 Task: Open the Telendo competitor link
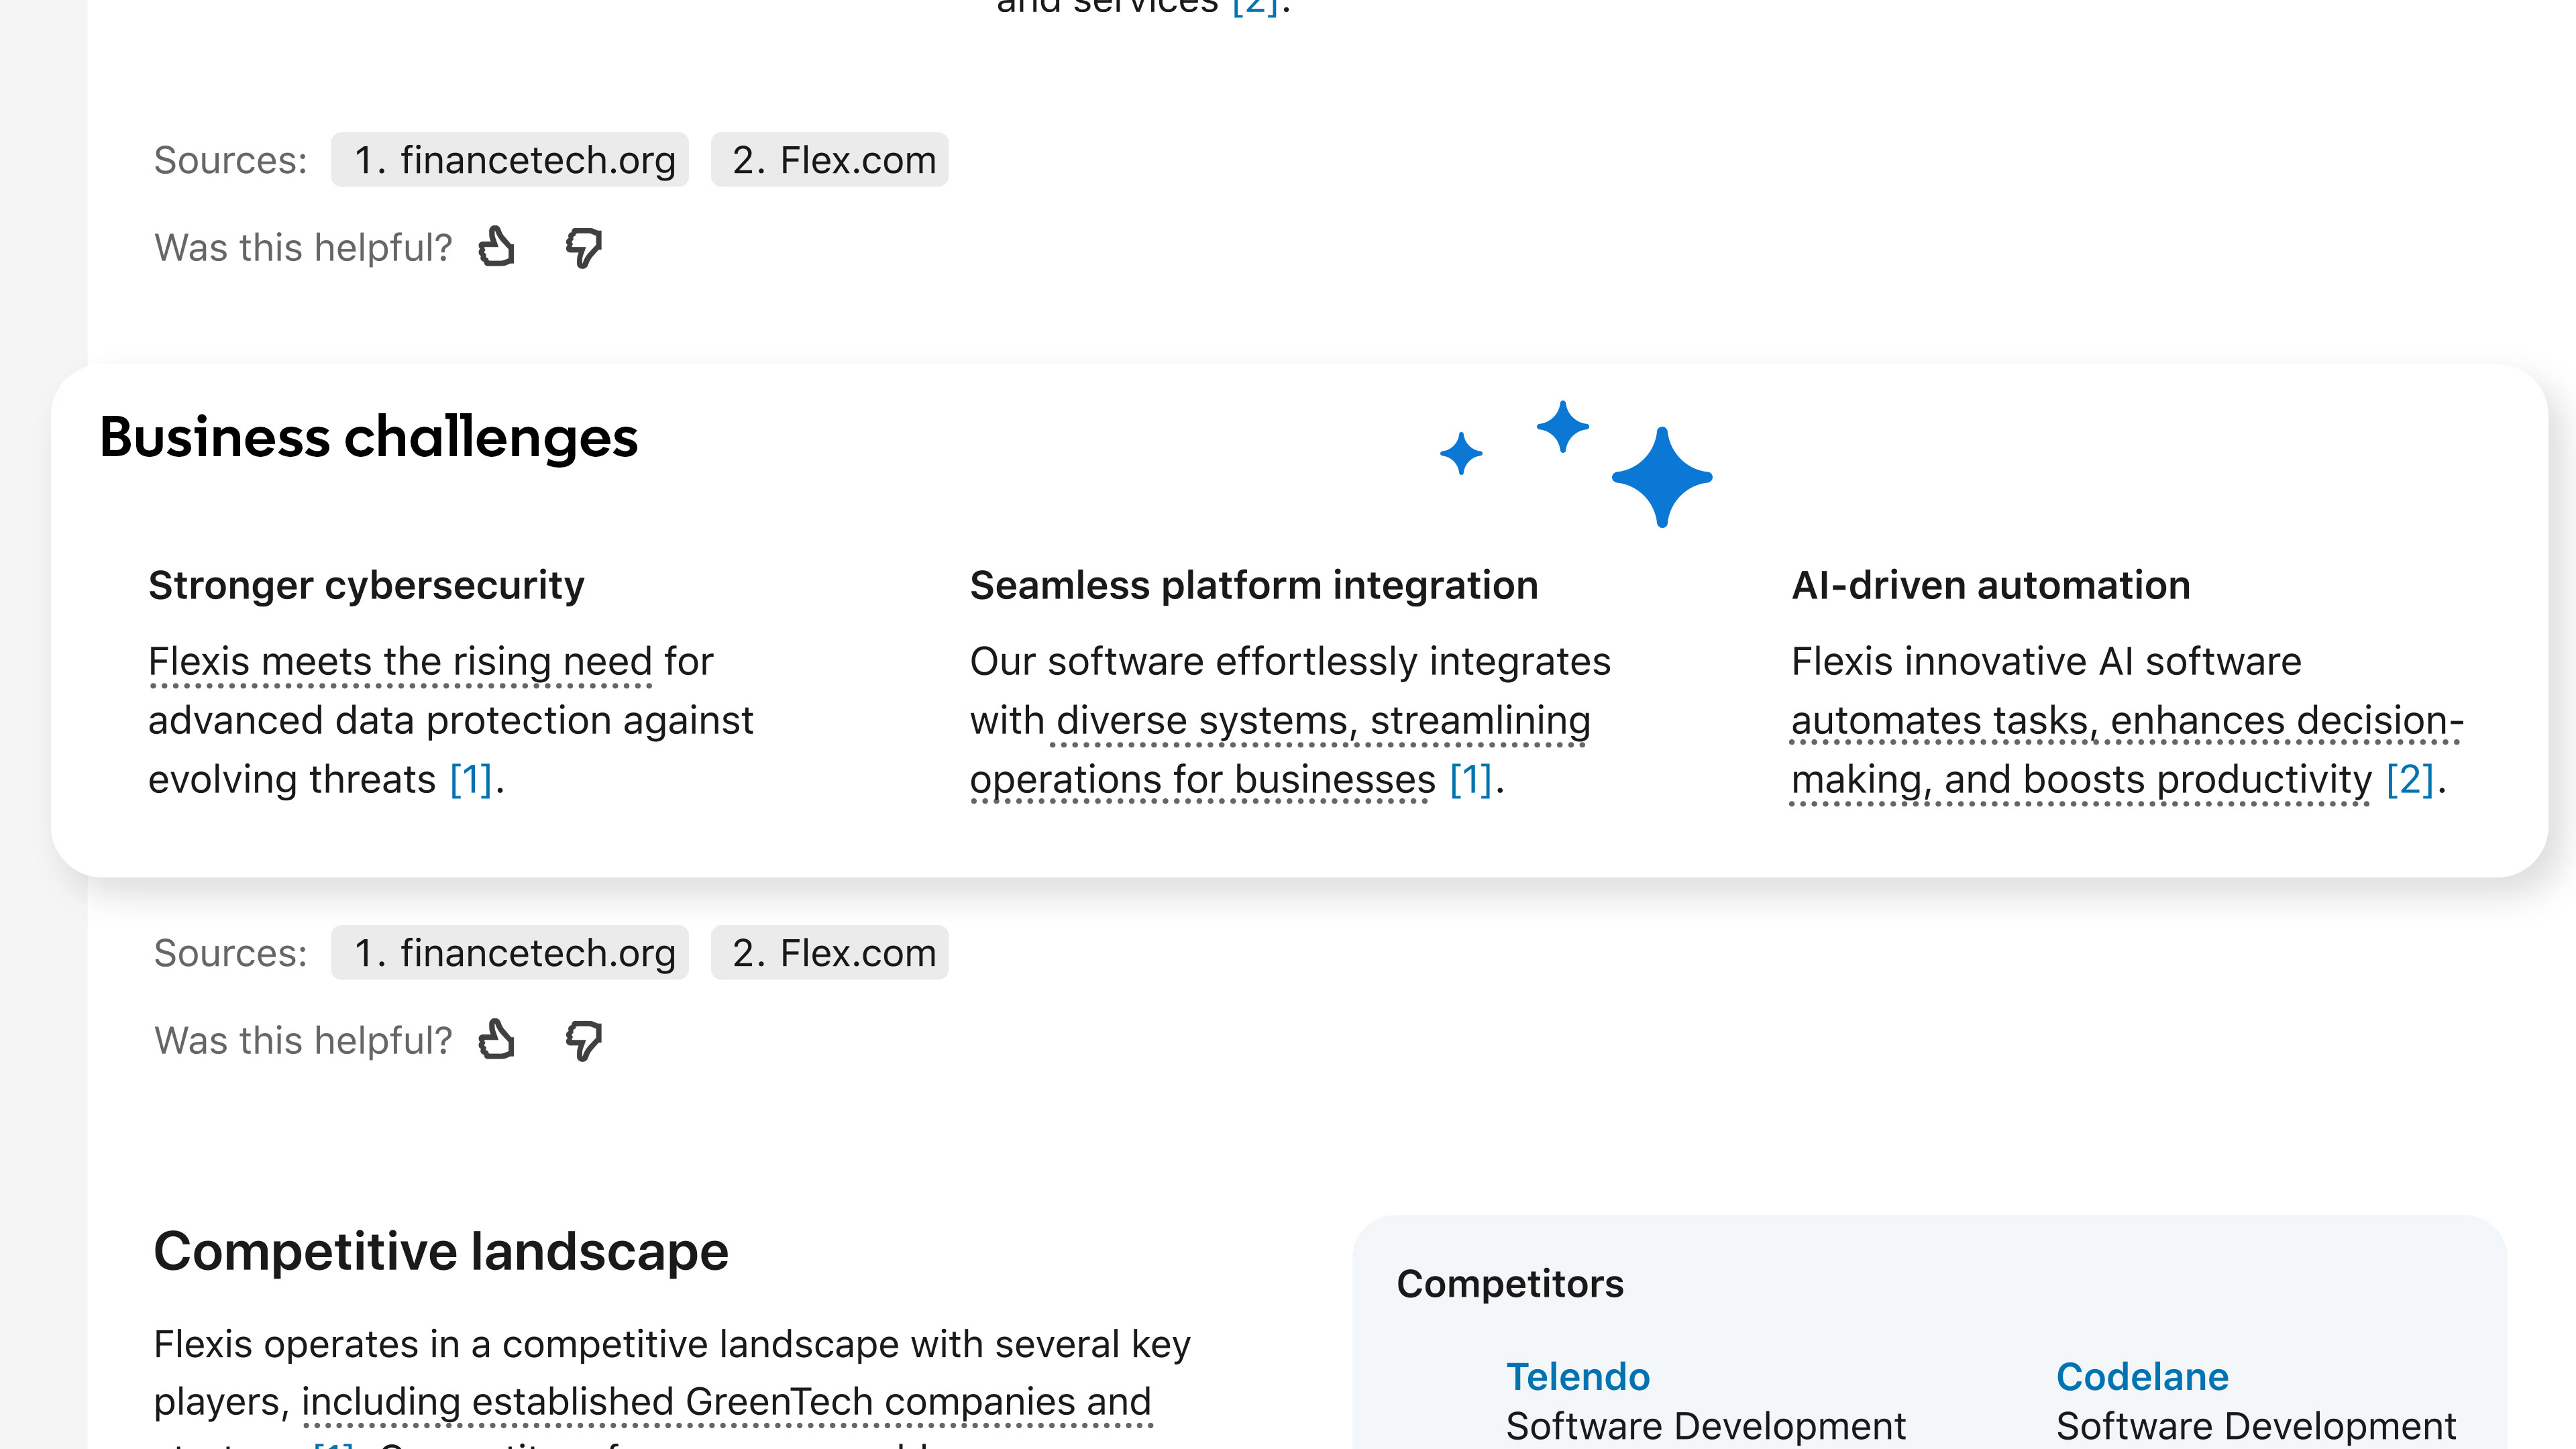[1578, 1377]
